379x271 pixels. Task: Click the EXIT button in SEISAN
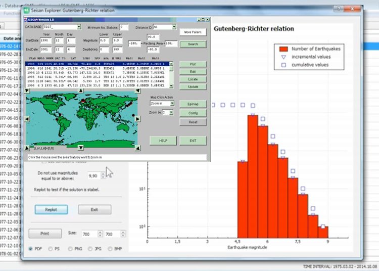point(193,141)
